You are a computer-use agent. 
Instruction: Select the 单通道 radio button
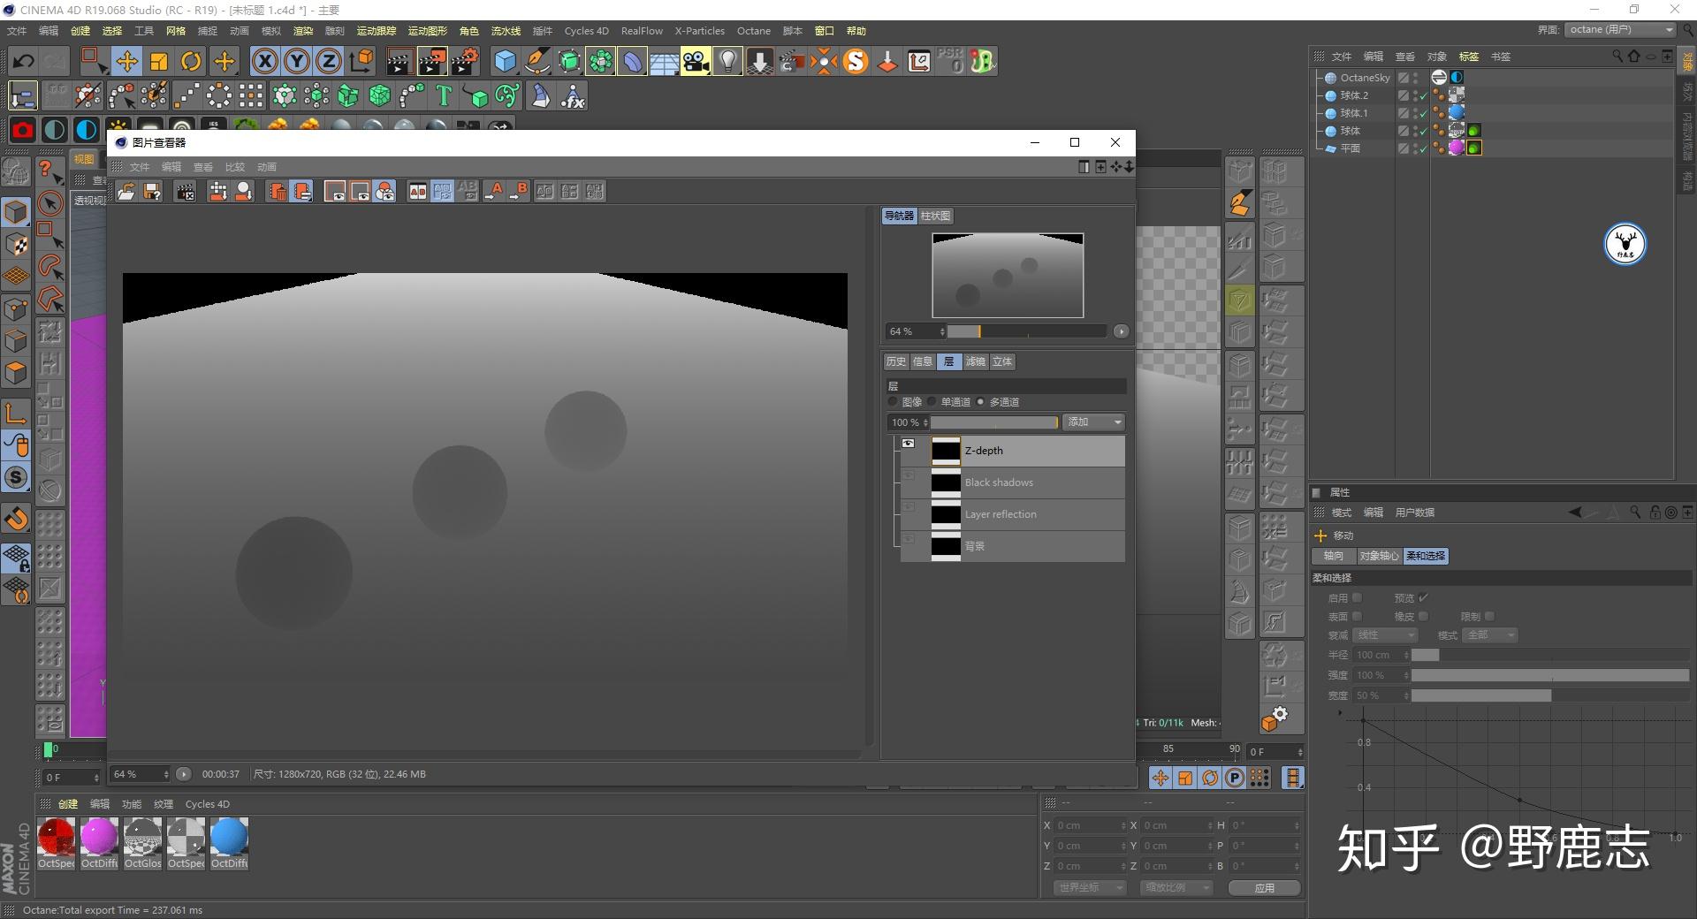click(x=932, y=402)
